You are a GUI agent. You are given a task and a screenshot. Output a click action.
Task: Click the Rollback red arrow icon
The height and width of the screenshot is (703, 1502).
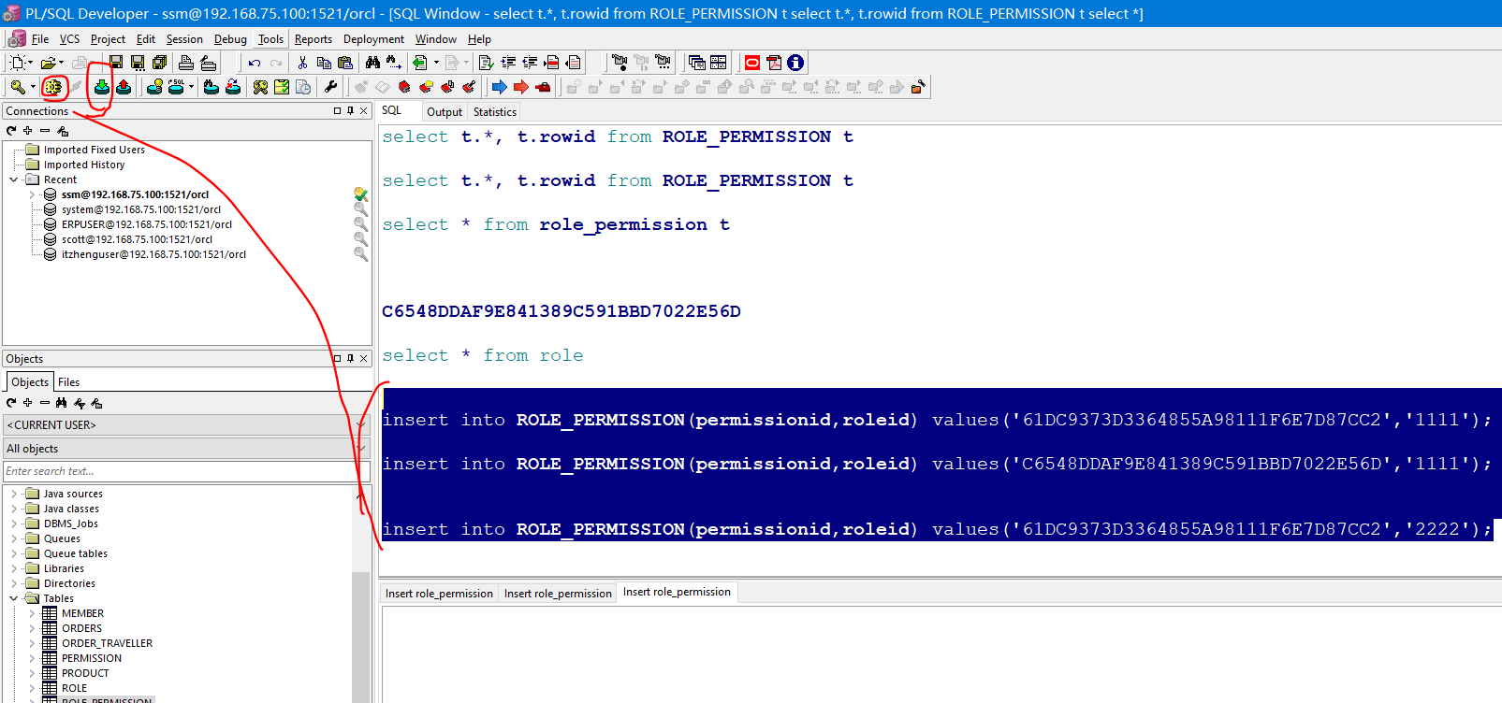124,87
